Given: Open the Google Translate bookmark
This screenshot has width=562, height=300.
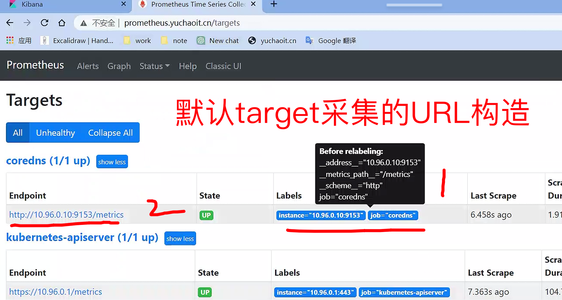Looking at the screenshot, I should (x=331, y=41).
